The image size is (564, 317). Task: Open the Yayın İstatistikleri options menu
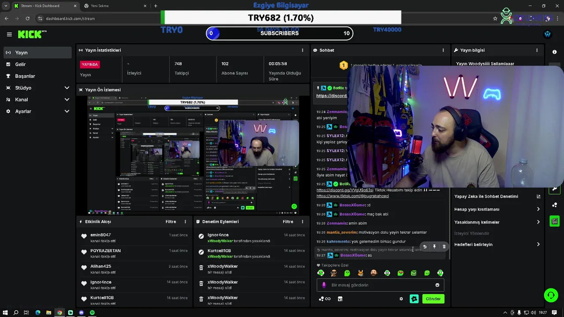302,50
